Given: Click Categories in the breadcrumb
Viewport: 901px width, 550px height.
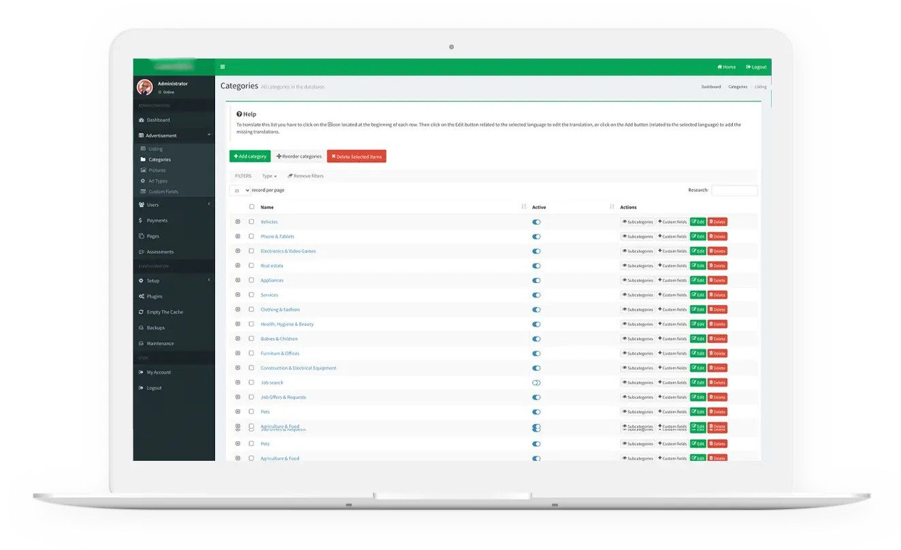Looking at the screenshot, I should click(x=738, y=87).
